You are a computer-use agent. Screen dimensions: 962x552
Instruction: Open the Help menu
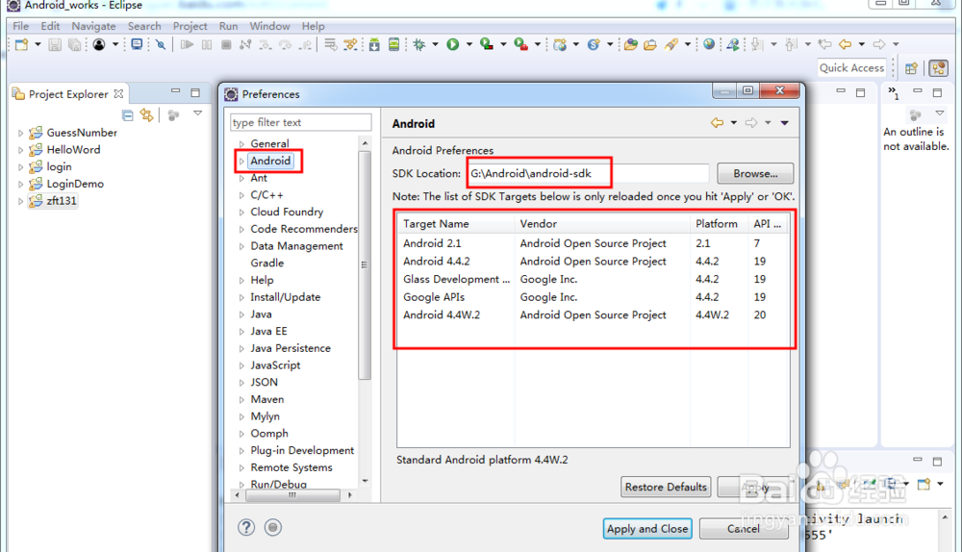click(x=313, y=26)
